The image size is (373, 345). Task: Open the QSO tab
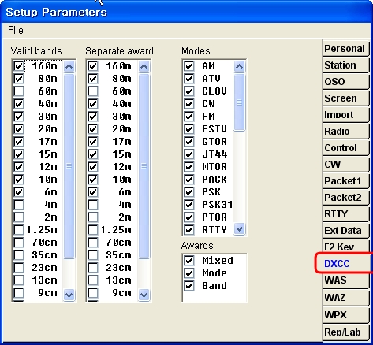tap(345, 82)
